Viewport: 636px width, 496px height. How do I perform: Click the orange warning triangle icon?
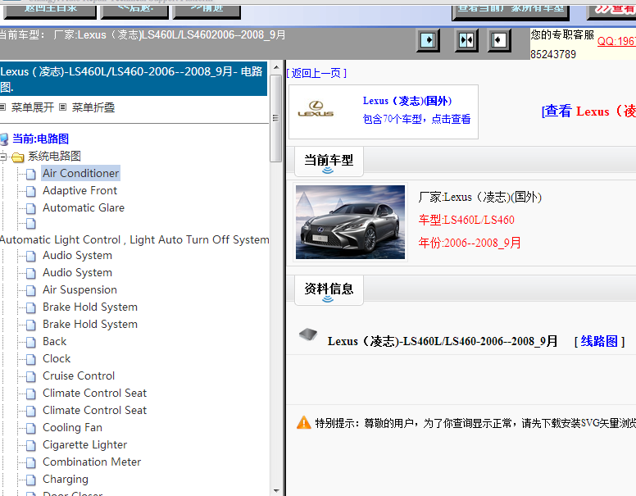coord(304,422)
